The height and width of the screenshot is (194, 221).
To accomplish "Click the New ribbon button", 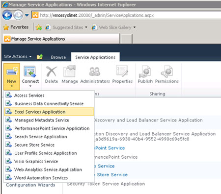I will (x=12, y=76).
